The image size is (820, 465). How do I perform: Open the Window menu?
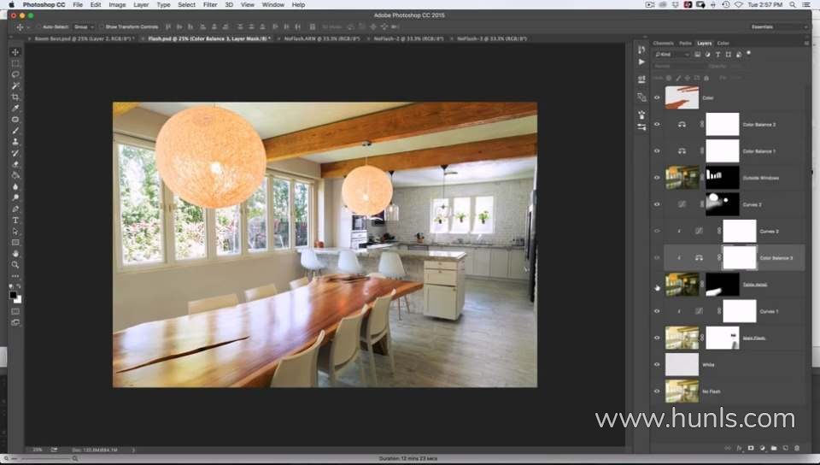point(273,5)
